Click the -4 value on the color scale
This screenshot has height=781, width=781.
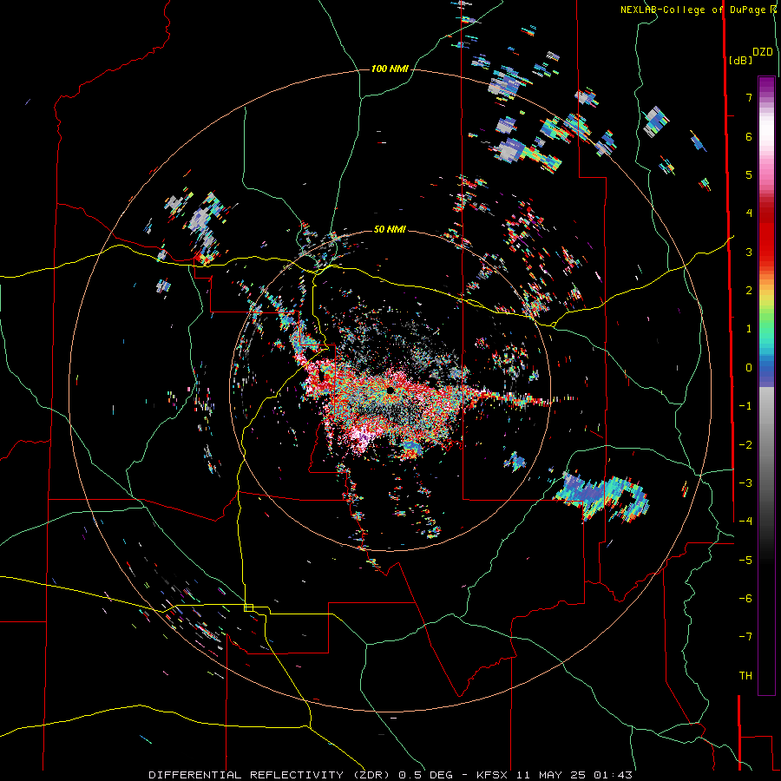point(745,522)
